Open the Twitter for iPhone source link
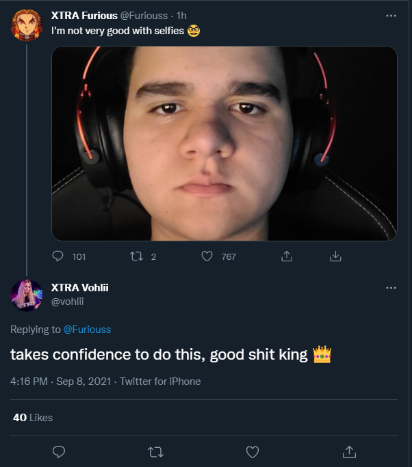Image resolution: width=412 pixels, height=467 pixels. 160,382
